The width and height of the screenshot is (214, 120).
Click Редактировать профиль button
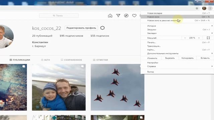[x=81, y=28]
